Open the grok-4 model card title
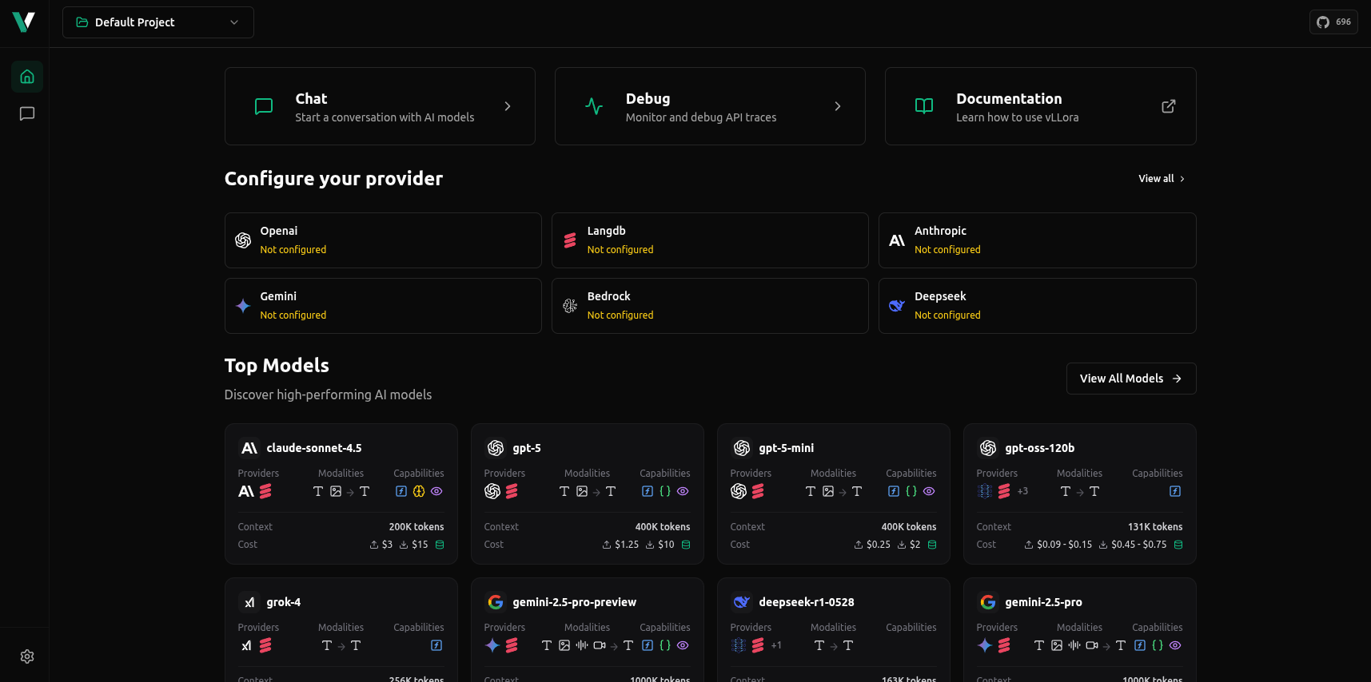Viewport: 1371px width, 682px height. pyautogui.click(x=284, y=602)
